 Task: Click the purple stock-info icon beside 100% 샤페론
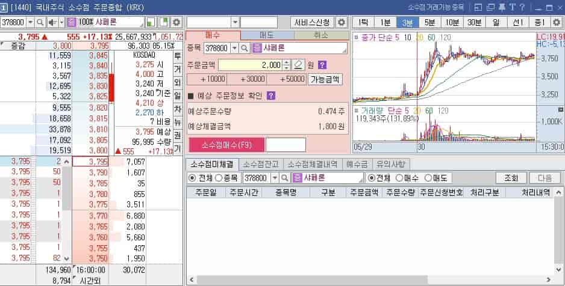click(x=72, y=22)
